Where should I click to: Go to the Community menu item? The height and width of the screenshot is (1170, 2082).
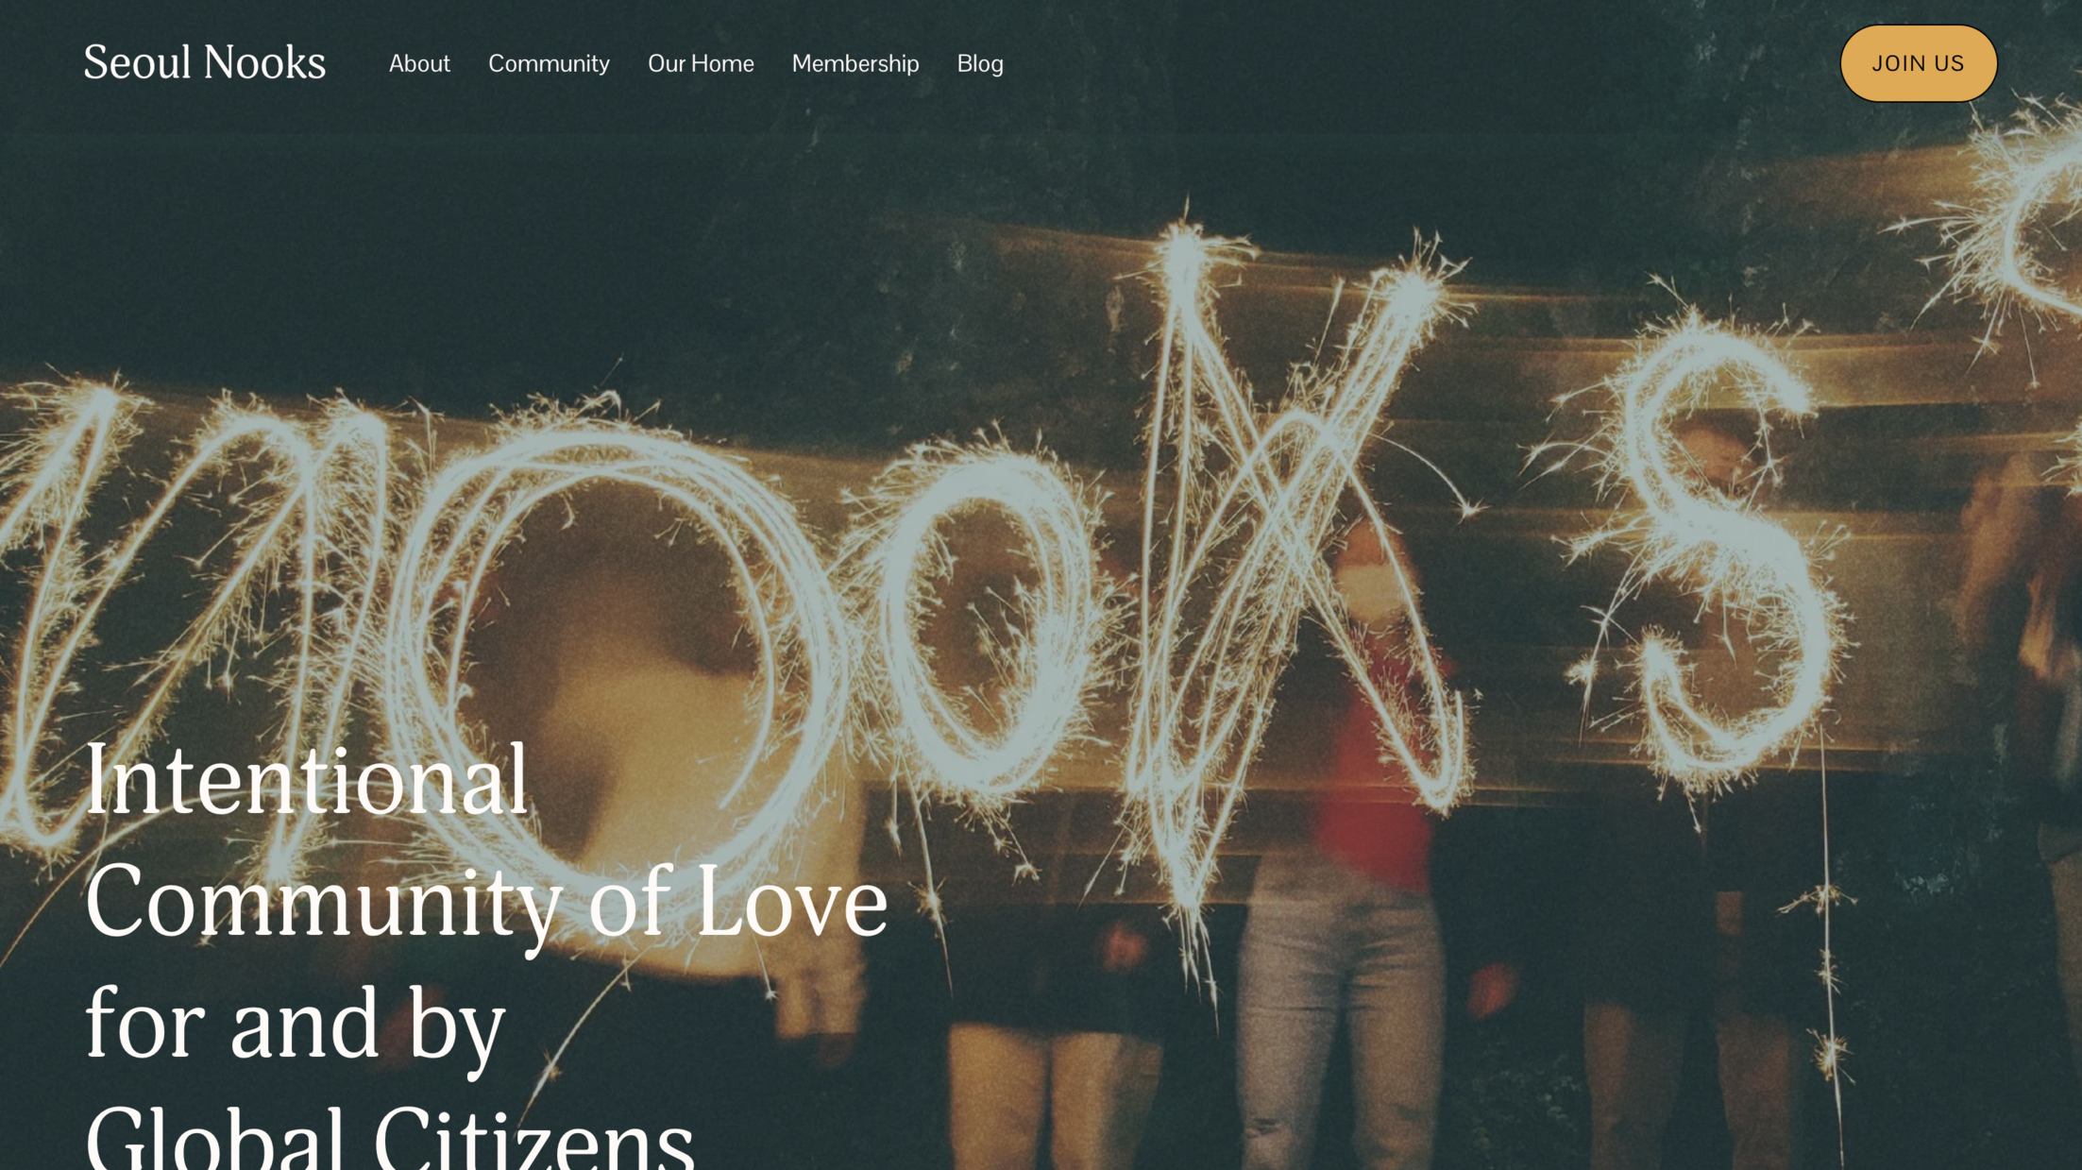pyautogui.click(x=549, y=63)
